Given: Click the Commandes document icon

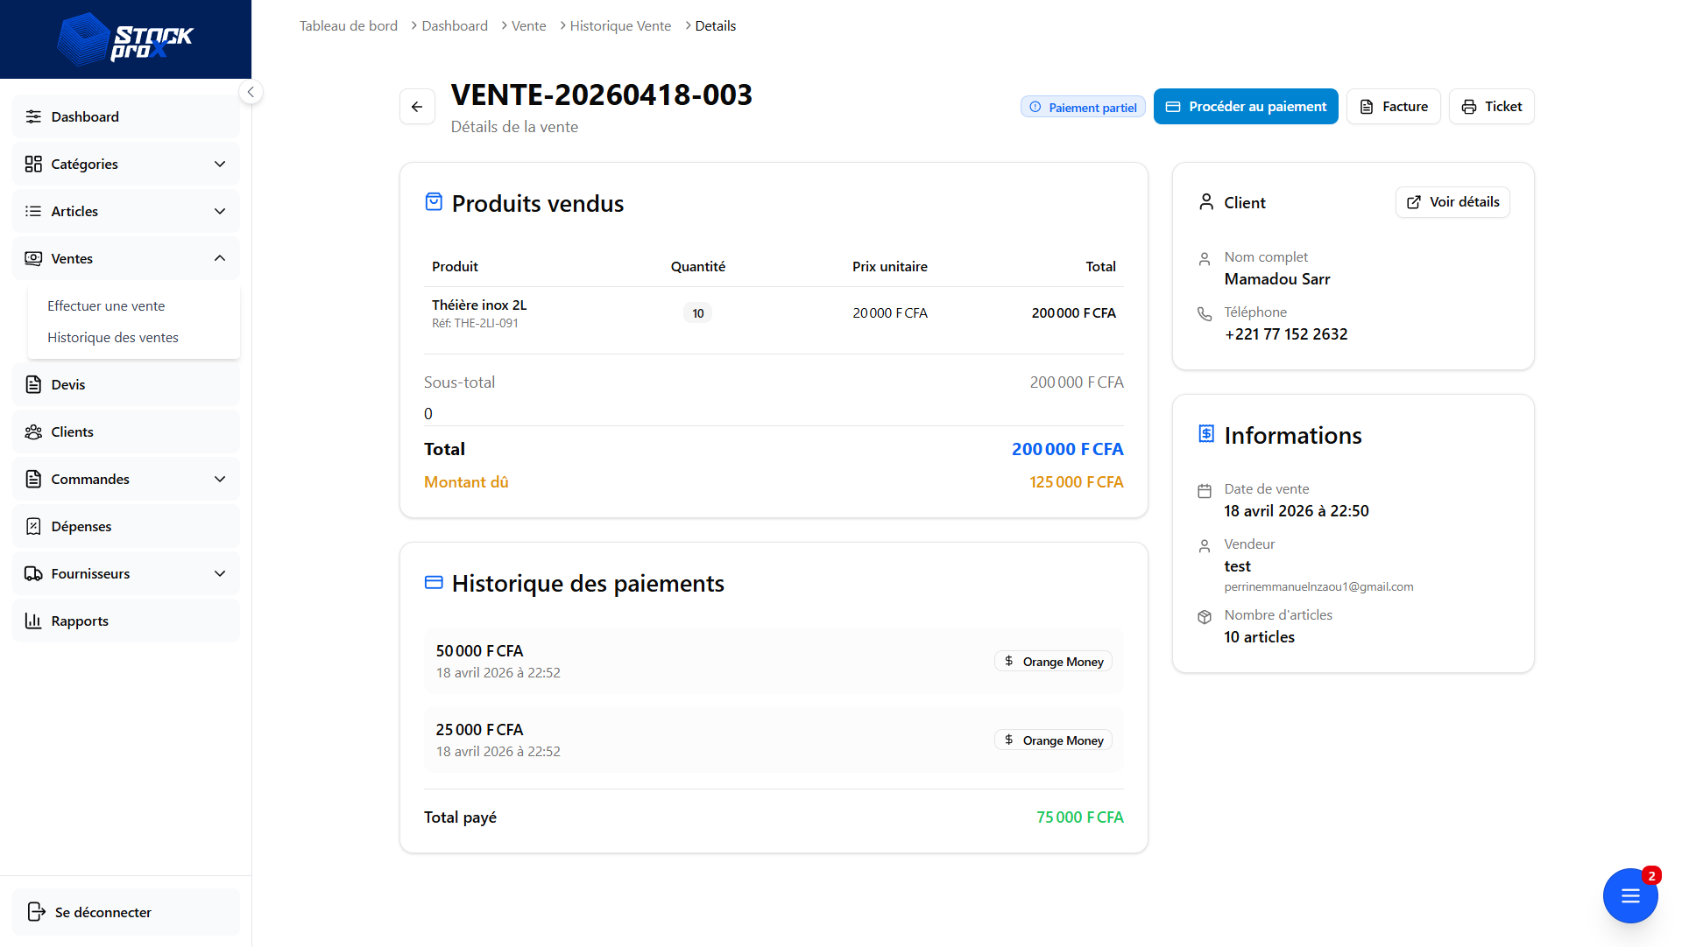Looking at the screenshot, I should (33, 479).
